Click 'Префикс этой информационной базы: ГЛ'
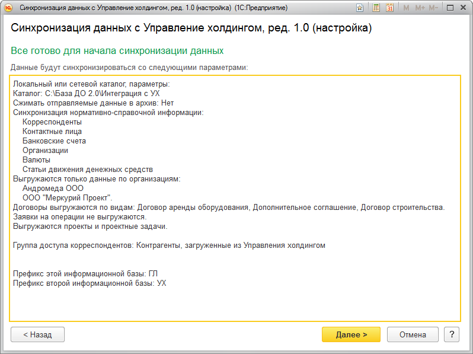The height and width of the screenshot is (354, 473). [85, 274]
